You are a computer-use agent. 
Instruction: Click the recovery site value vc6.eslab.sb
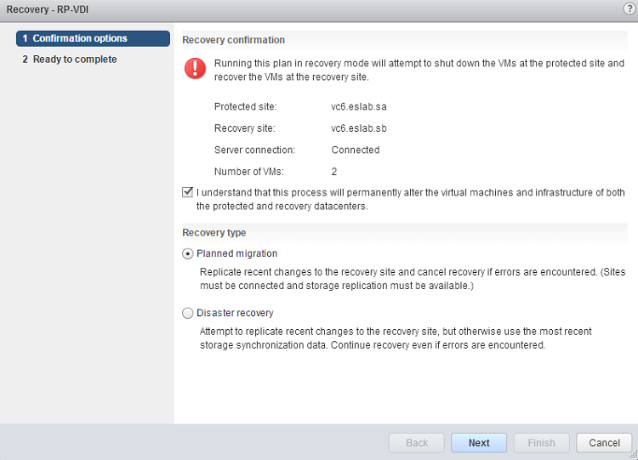tap(359, 128)
